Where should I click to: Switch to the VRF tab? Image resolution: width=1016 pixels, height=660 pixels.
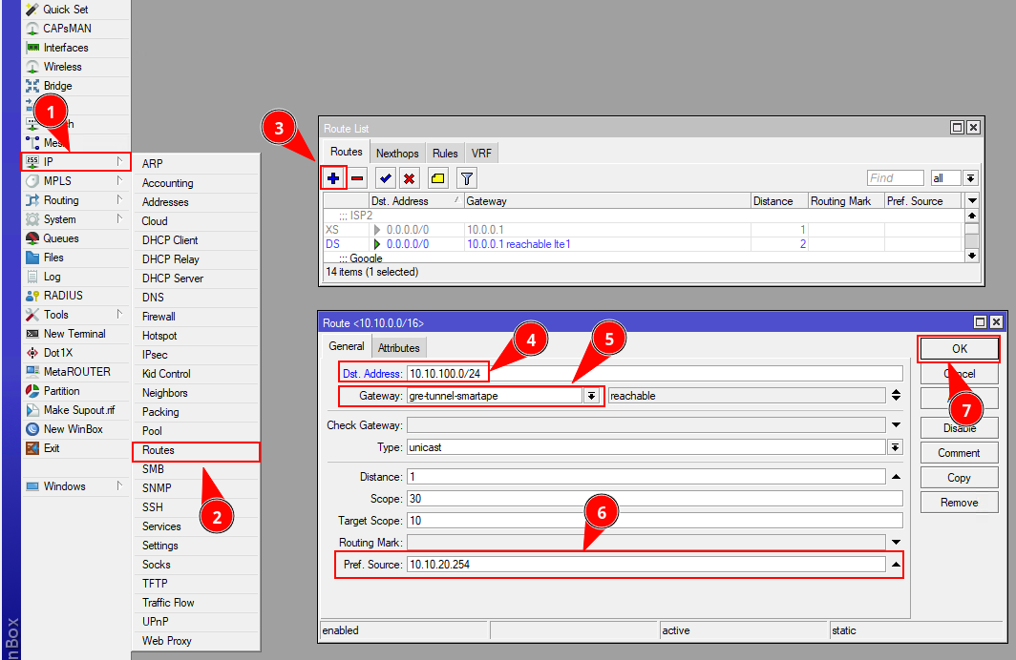(481, 154)
